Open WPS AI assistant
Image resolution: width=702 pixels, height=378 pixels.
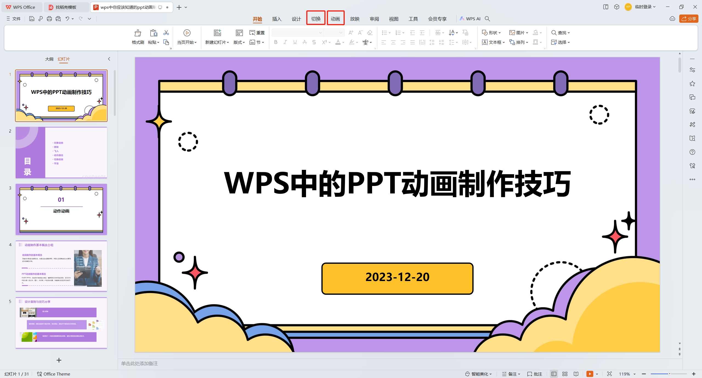(x=470, y=19)
